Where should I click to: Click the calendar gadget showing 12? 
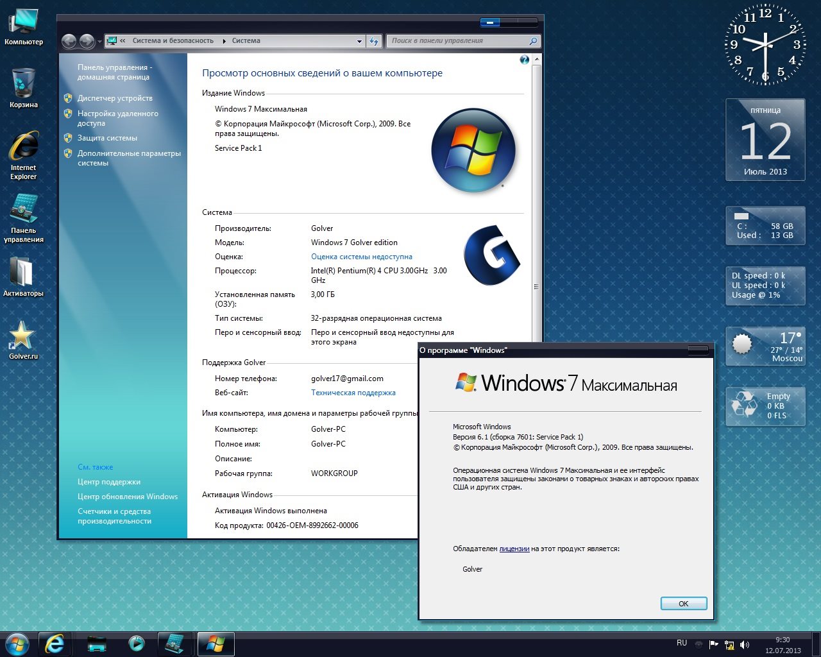765,139
